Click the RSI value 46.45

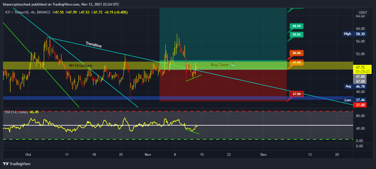pyautogui.click(x=34, y=112)
